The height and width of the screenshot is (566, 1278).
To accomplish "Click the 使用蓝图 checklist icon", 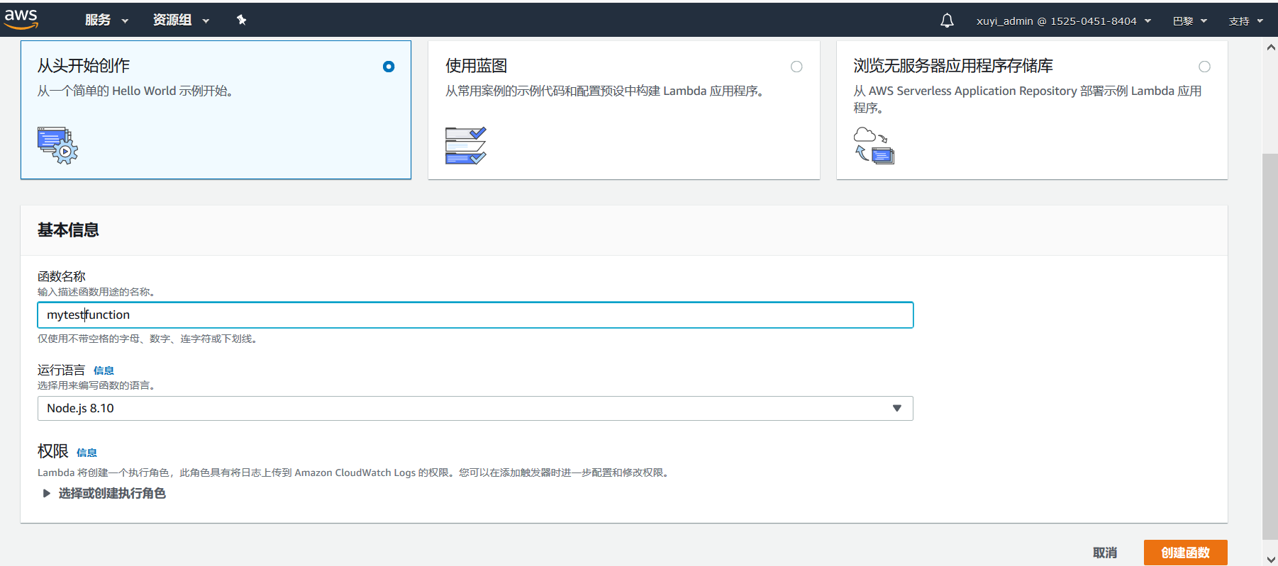I will coord(465,145).
